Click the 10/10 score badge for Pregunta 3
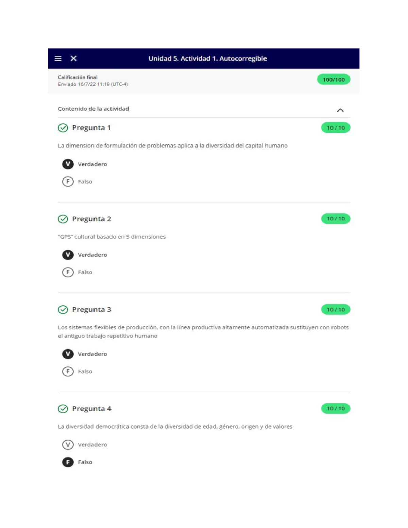This screenshot has width=408, height=528. 336,310
